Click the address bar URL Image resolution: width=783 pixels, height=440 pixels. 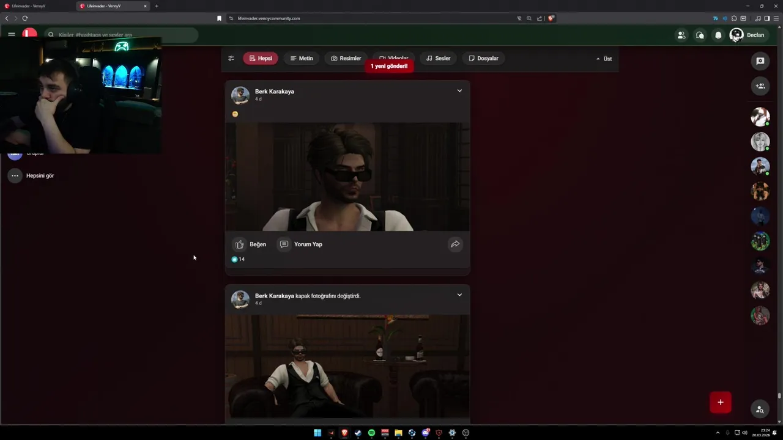pos(269,18)
